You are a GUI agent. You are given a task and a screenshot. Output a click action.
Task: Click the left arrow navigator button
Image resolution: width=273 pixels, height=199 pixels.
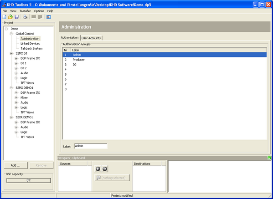98,169
